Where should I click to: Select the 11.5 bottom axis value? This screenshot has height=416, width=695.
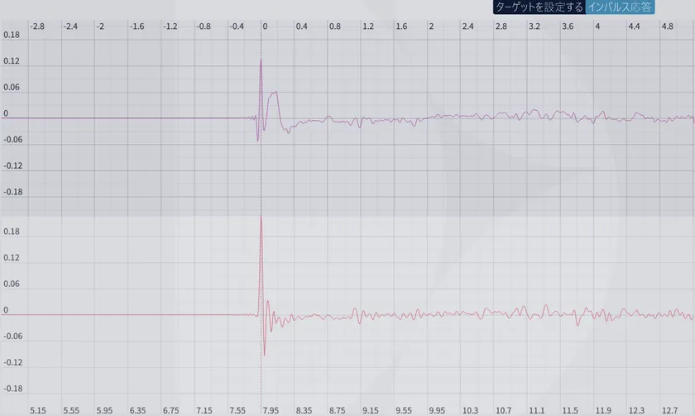coord(569,410)
